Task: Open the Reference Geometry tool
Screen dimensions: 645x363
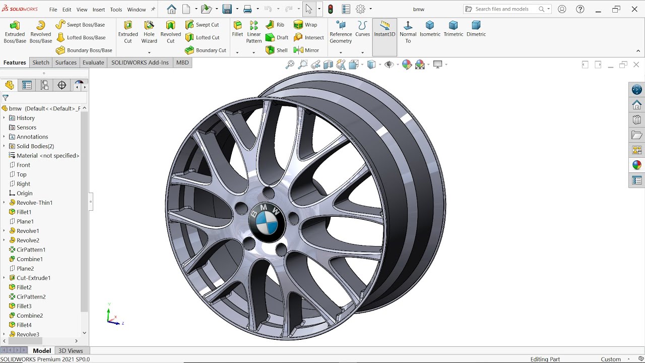Action: click(x=341, y=32)
